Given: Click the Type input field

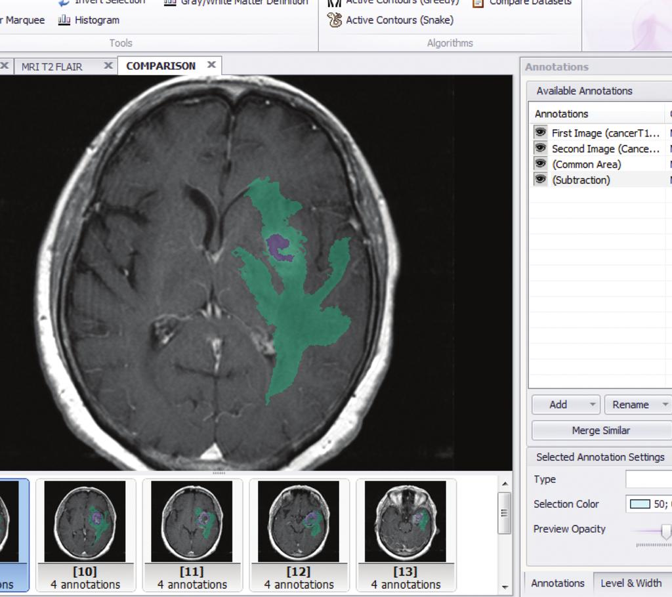Looking at the screenshot, I should (648, 479).
